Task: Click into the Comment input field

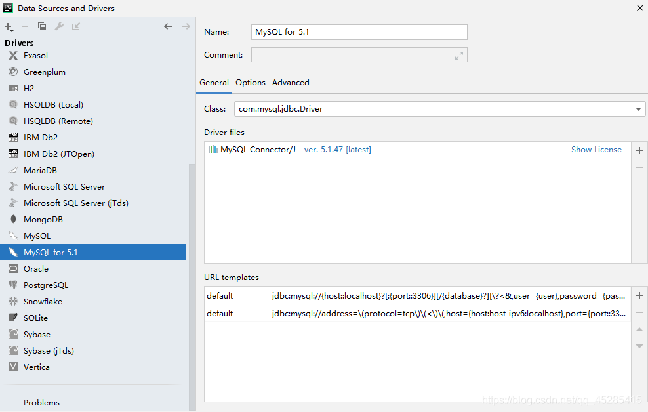Action: (x=359, y=55)
